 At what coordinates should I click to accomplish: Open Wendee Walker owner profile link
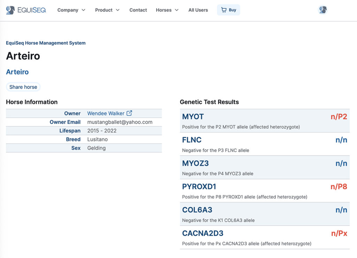[x=106, y=113]
